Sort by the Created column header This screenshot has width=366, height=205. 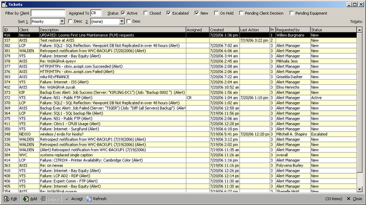tap(224, 30)
